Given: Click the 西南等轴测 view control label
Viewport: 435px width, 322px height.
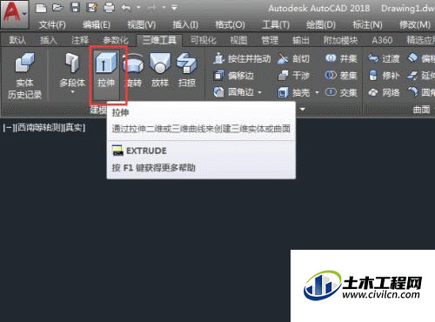Looking at the screenshot, I should click(39, 128).
